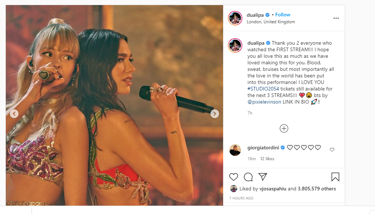Share post via paper plane icon
Viewport: 375px width, 214px height.
(x=263, y=177)
